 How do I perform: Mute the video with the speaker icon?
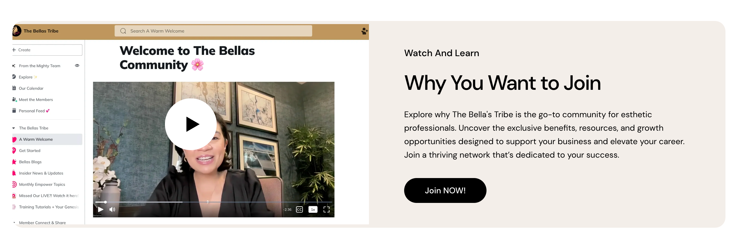point(112,209)
